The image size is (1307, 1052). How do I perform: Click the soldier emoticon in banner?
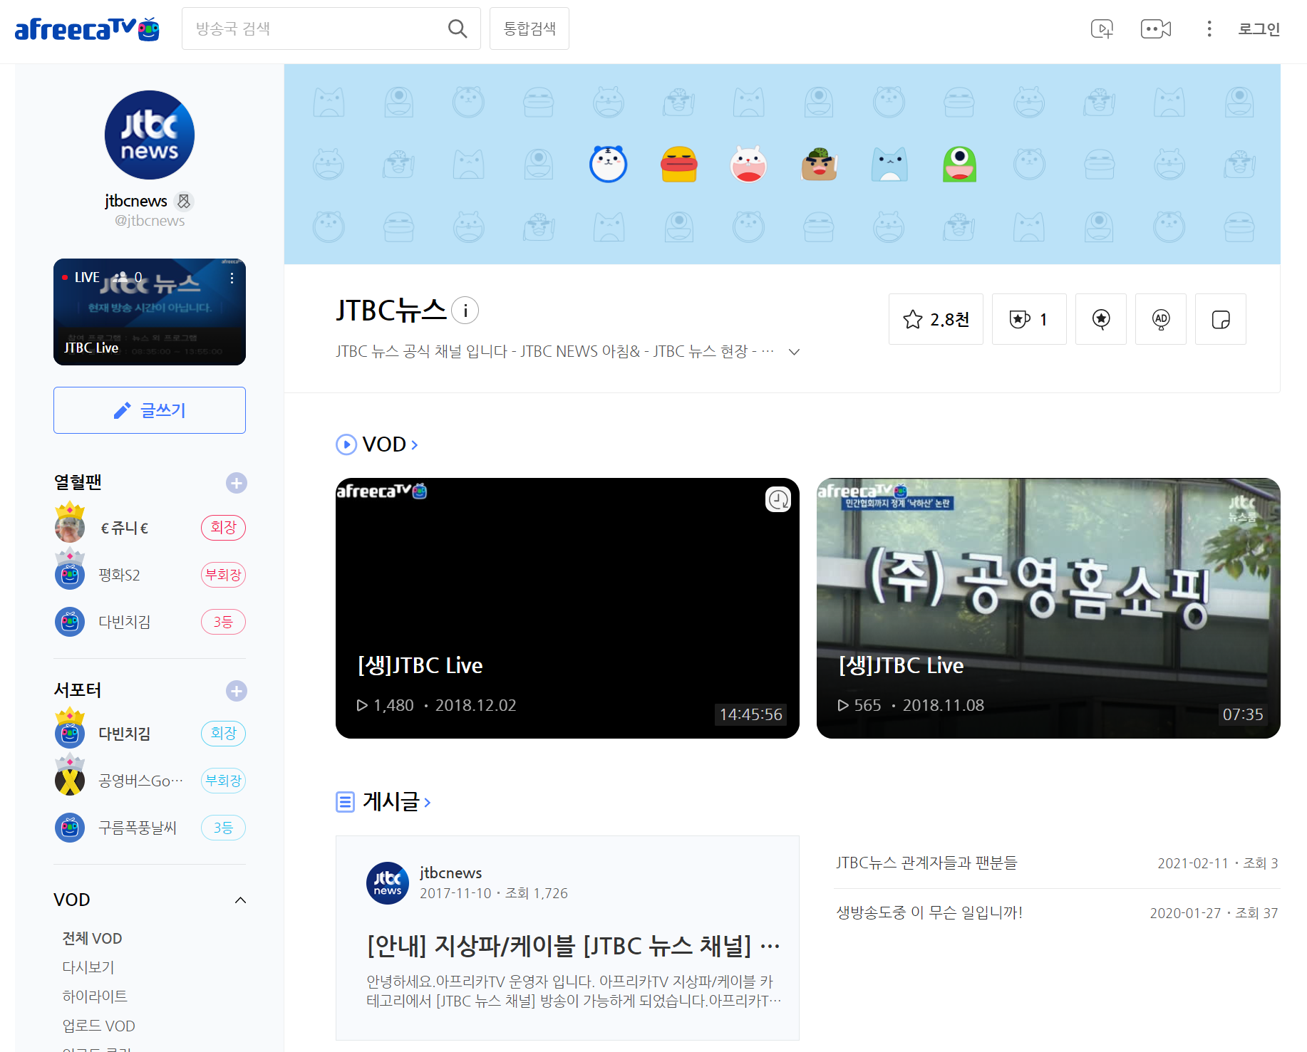click(819, 165)
